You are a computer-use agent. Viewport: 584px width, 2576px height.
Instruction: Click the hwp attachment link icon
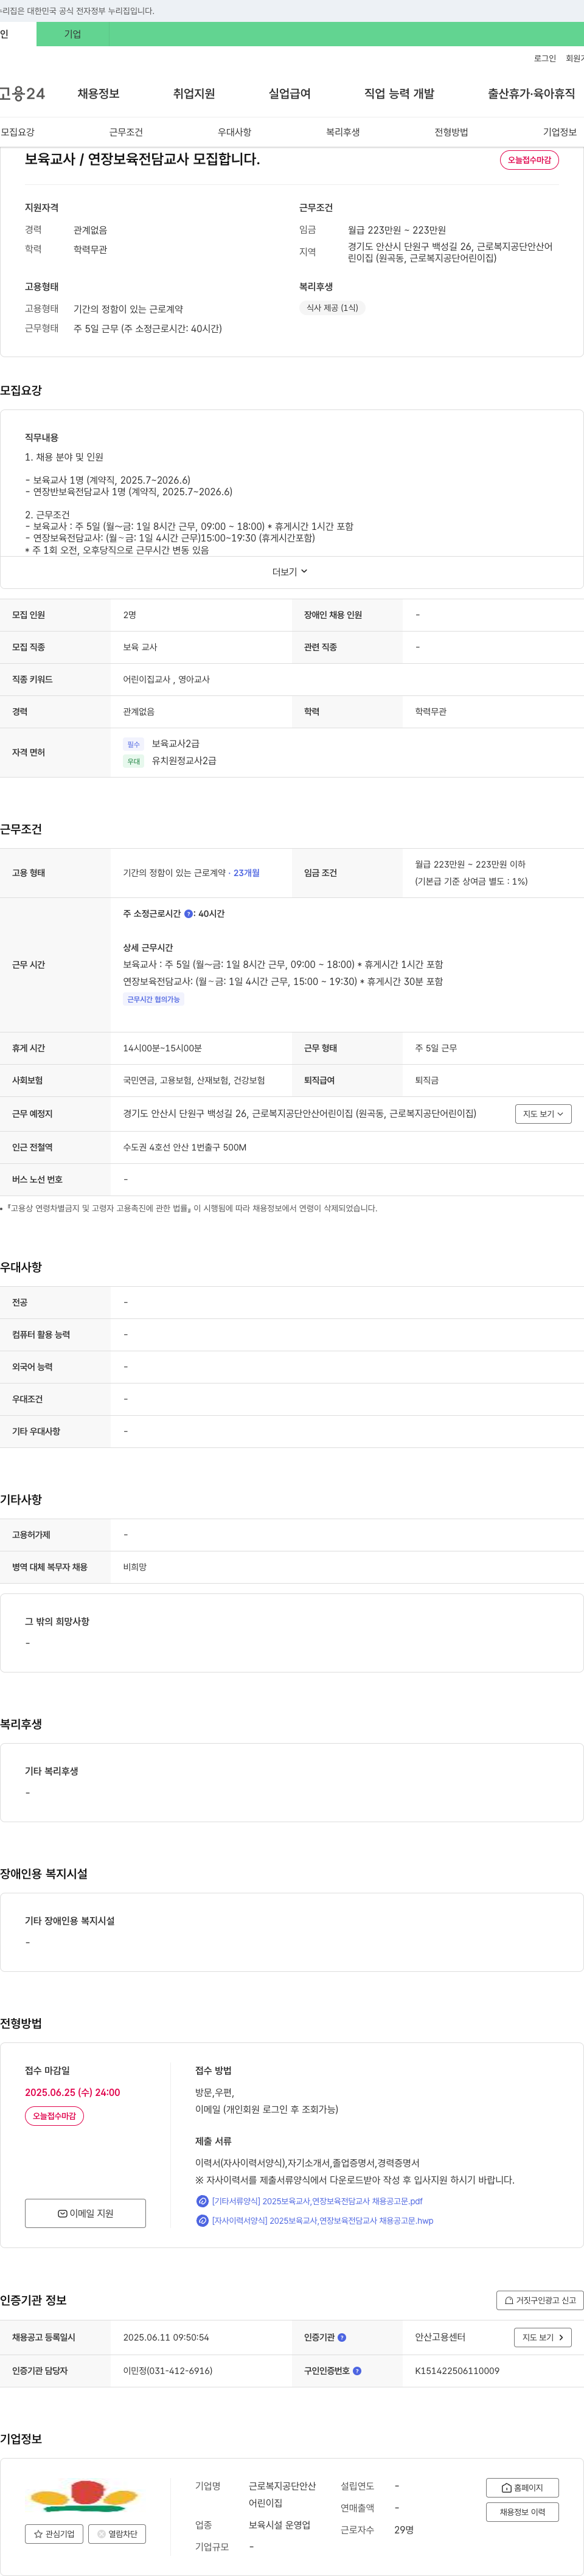202,2220
